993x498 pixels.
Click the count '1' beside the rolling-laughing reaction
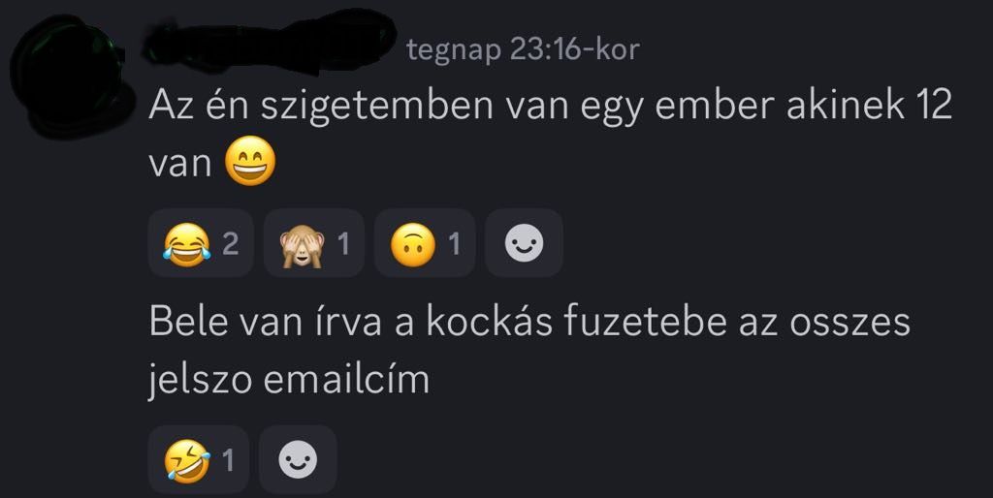coord(227,460)
